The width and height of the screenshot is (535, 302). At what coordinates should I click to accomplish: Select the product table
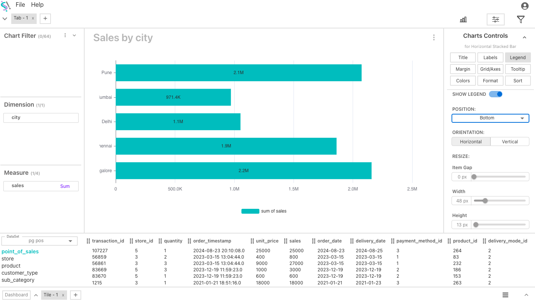tap(11, 266)
